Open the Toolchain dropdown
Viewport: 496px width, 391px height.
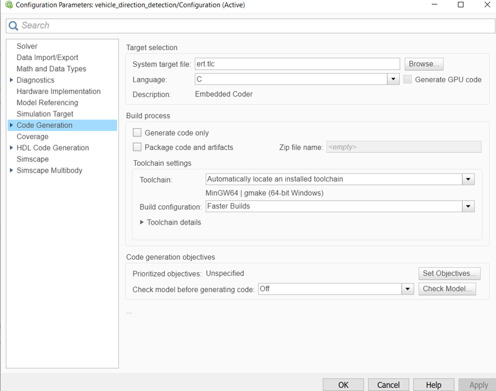tap(468, 179)
